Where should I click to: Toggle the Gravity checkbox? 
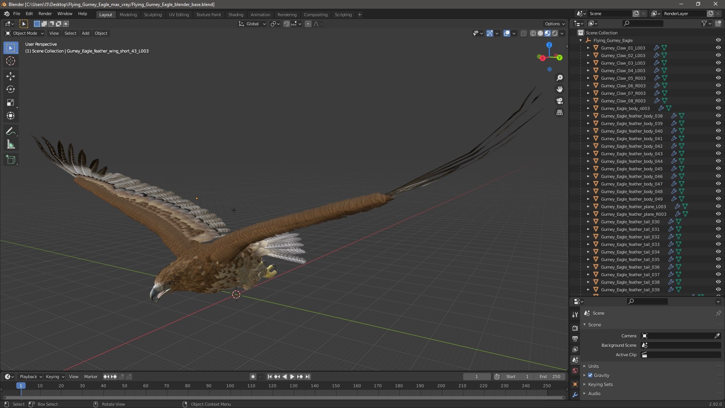(x=590, y=375)
